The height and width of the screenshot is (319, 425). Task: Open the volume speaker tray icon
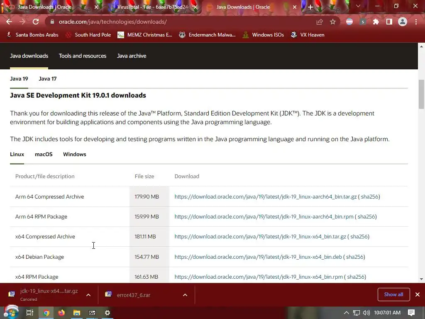coord(366,313)
